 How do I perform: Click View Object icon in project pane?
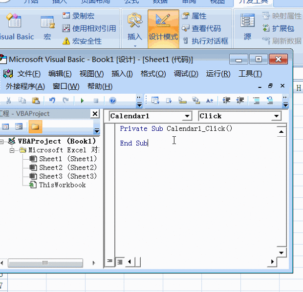coord(19,126)
